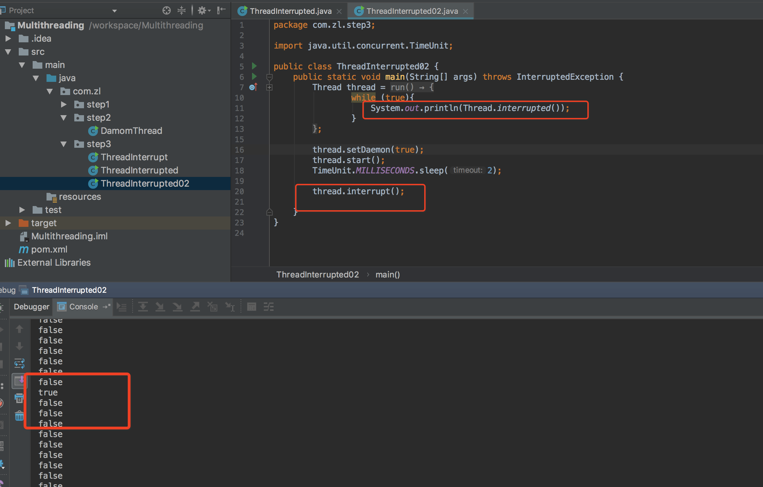Clear console with trash icon
Image resolution: width=763 pixels, height=487 pixels.
point(19,416)
